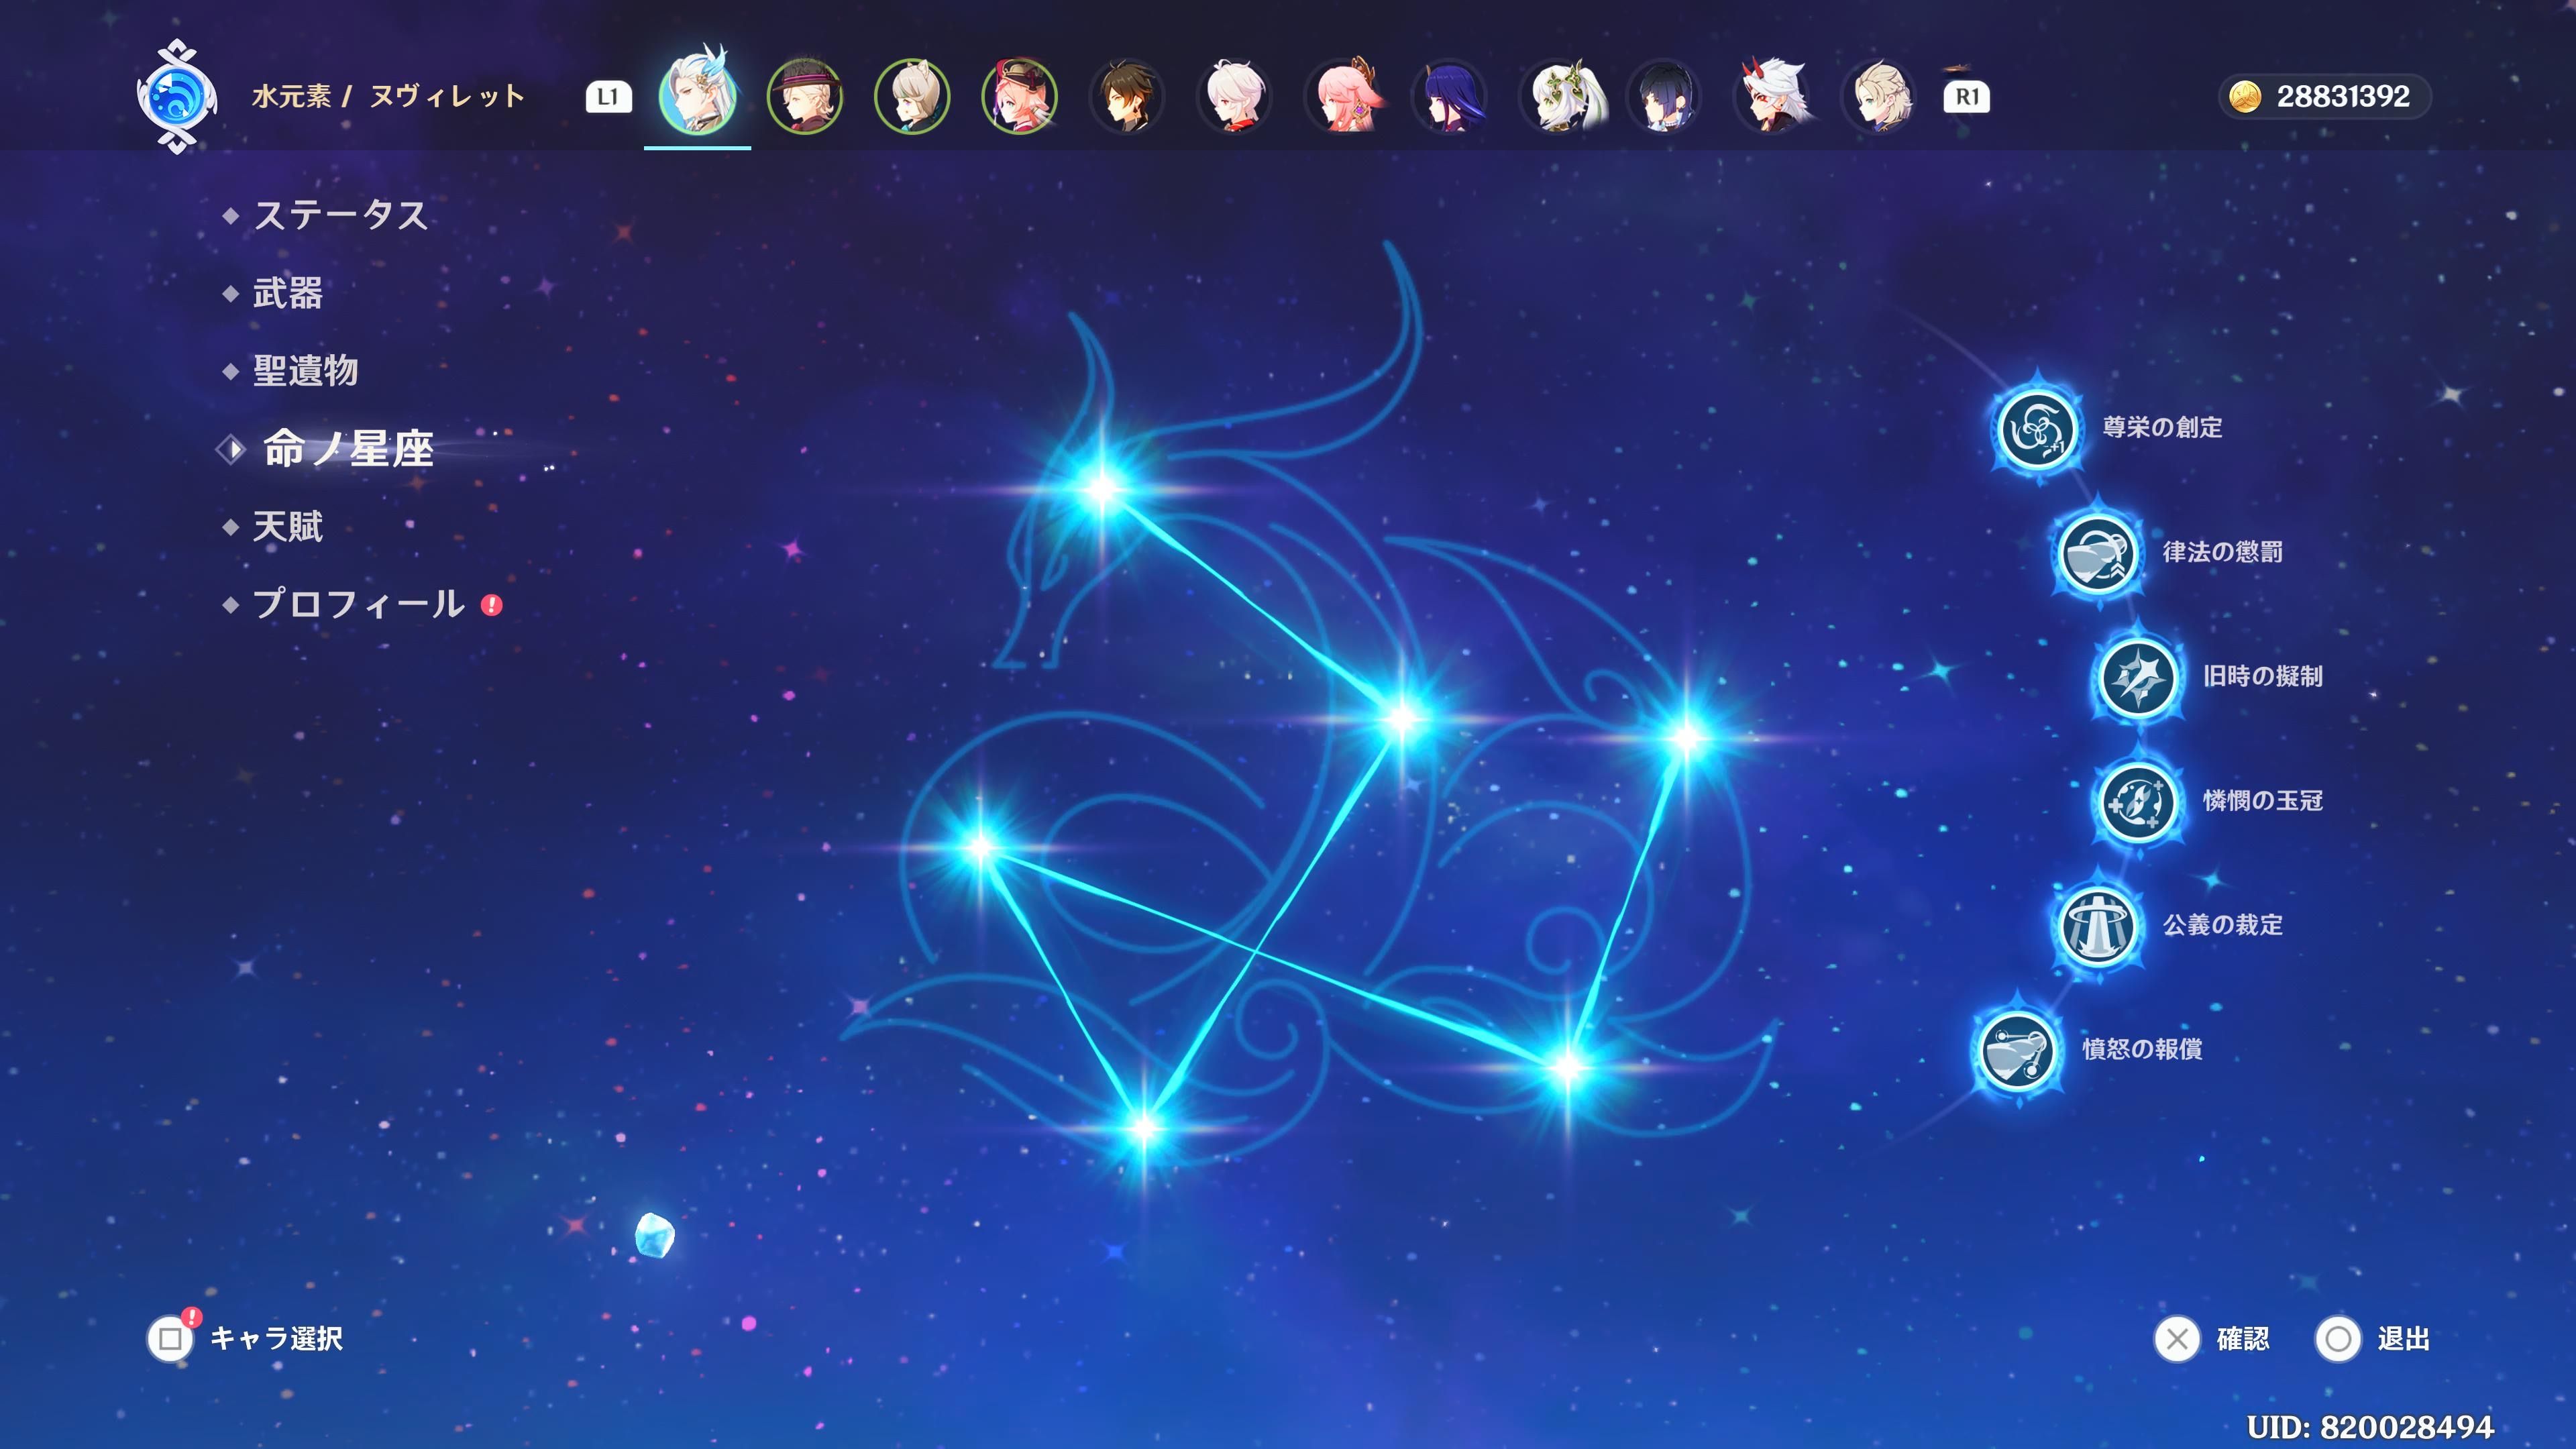
Task: Click the Mora coin currency icon
Action: (x=2245, y=97)
